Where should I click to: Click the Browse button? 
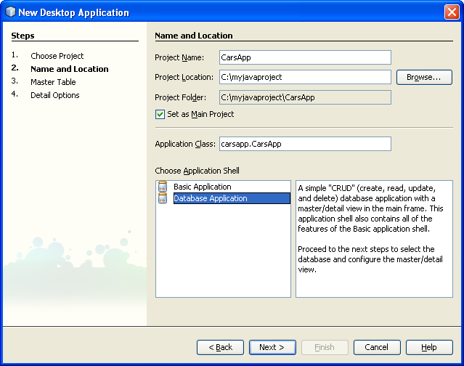[x=423, y=77]
